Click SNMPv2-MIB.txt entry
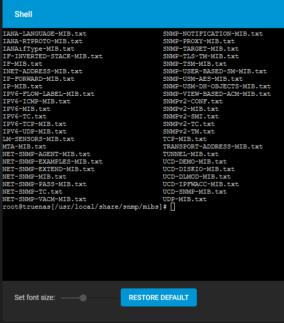Image resolution: width=284 pixels, height=323 pixels. point(191,109)
